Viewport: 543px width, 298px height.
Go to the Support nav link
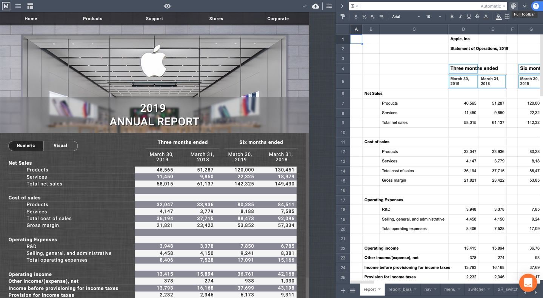154,19
